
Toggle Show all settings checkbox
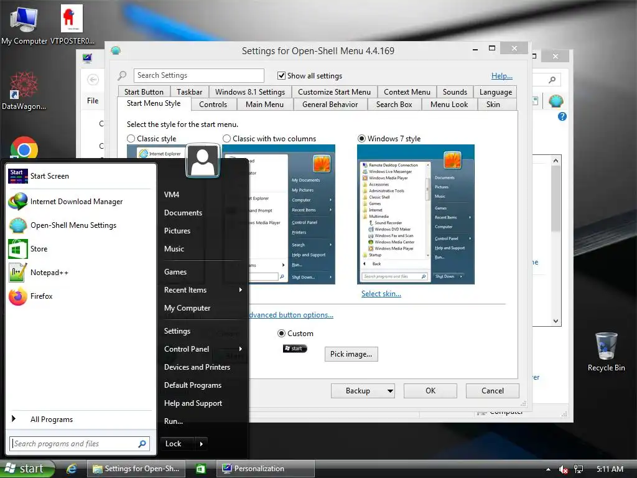coord(281,75)
